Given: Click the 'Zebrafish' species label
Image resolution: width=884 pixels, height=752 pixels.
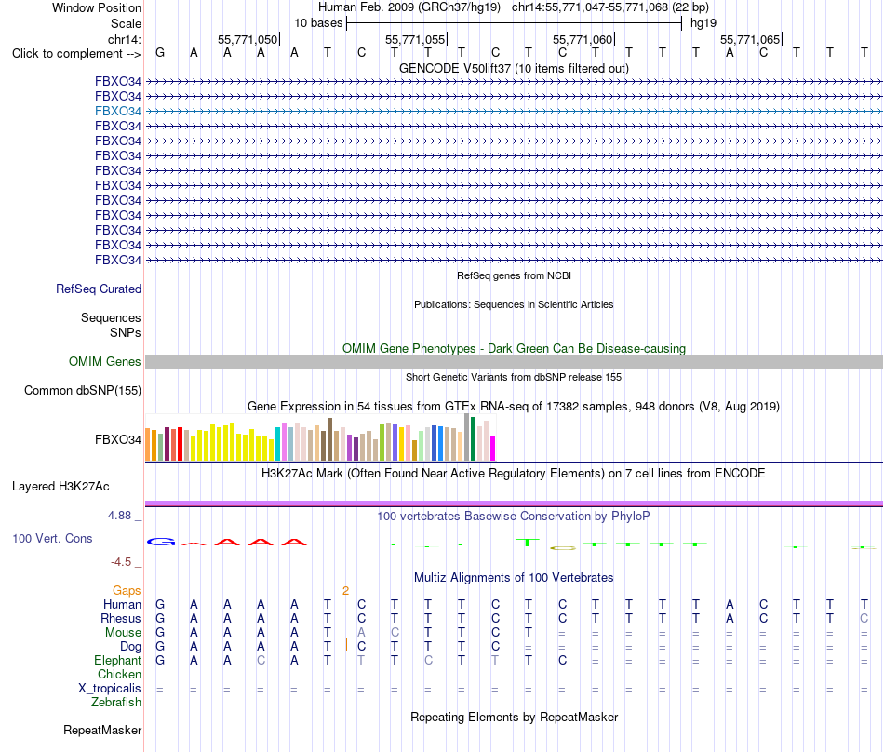Looking at the screenshot, I should point(116,703).
